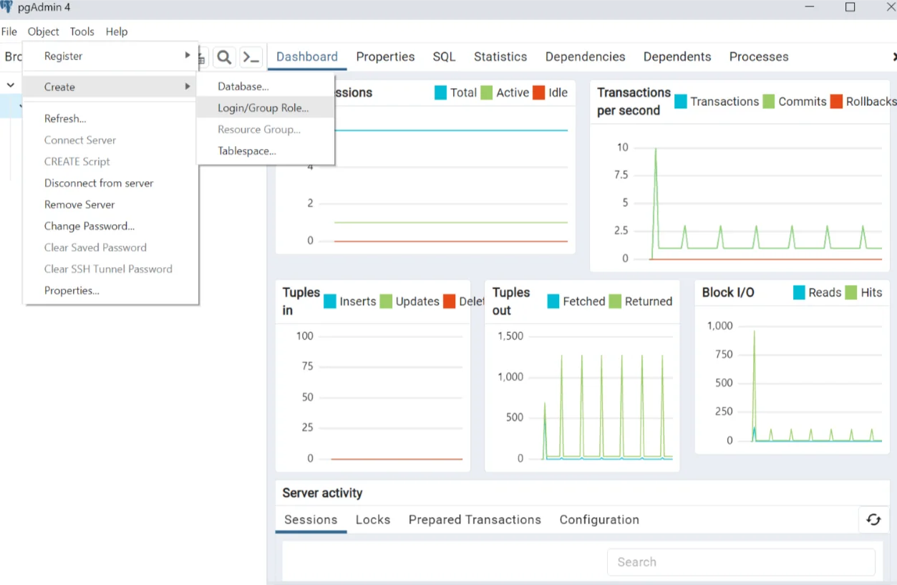Screen dimensions: 897x585
Task: Open the search objects magnifier icon
Action: 224,57
